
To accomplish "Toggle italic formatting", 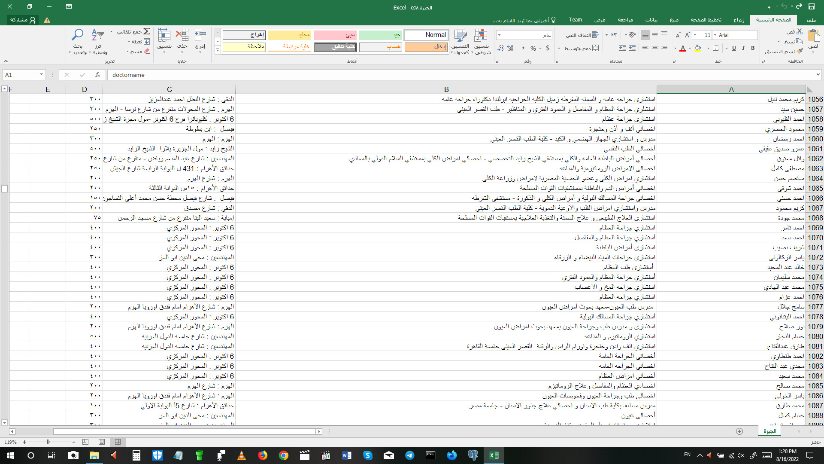I will coord(743,49).
